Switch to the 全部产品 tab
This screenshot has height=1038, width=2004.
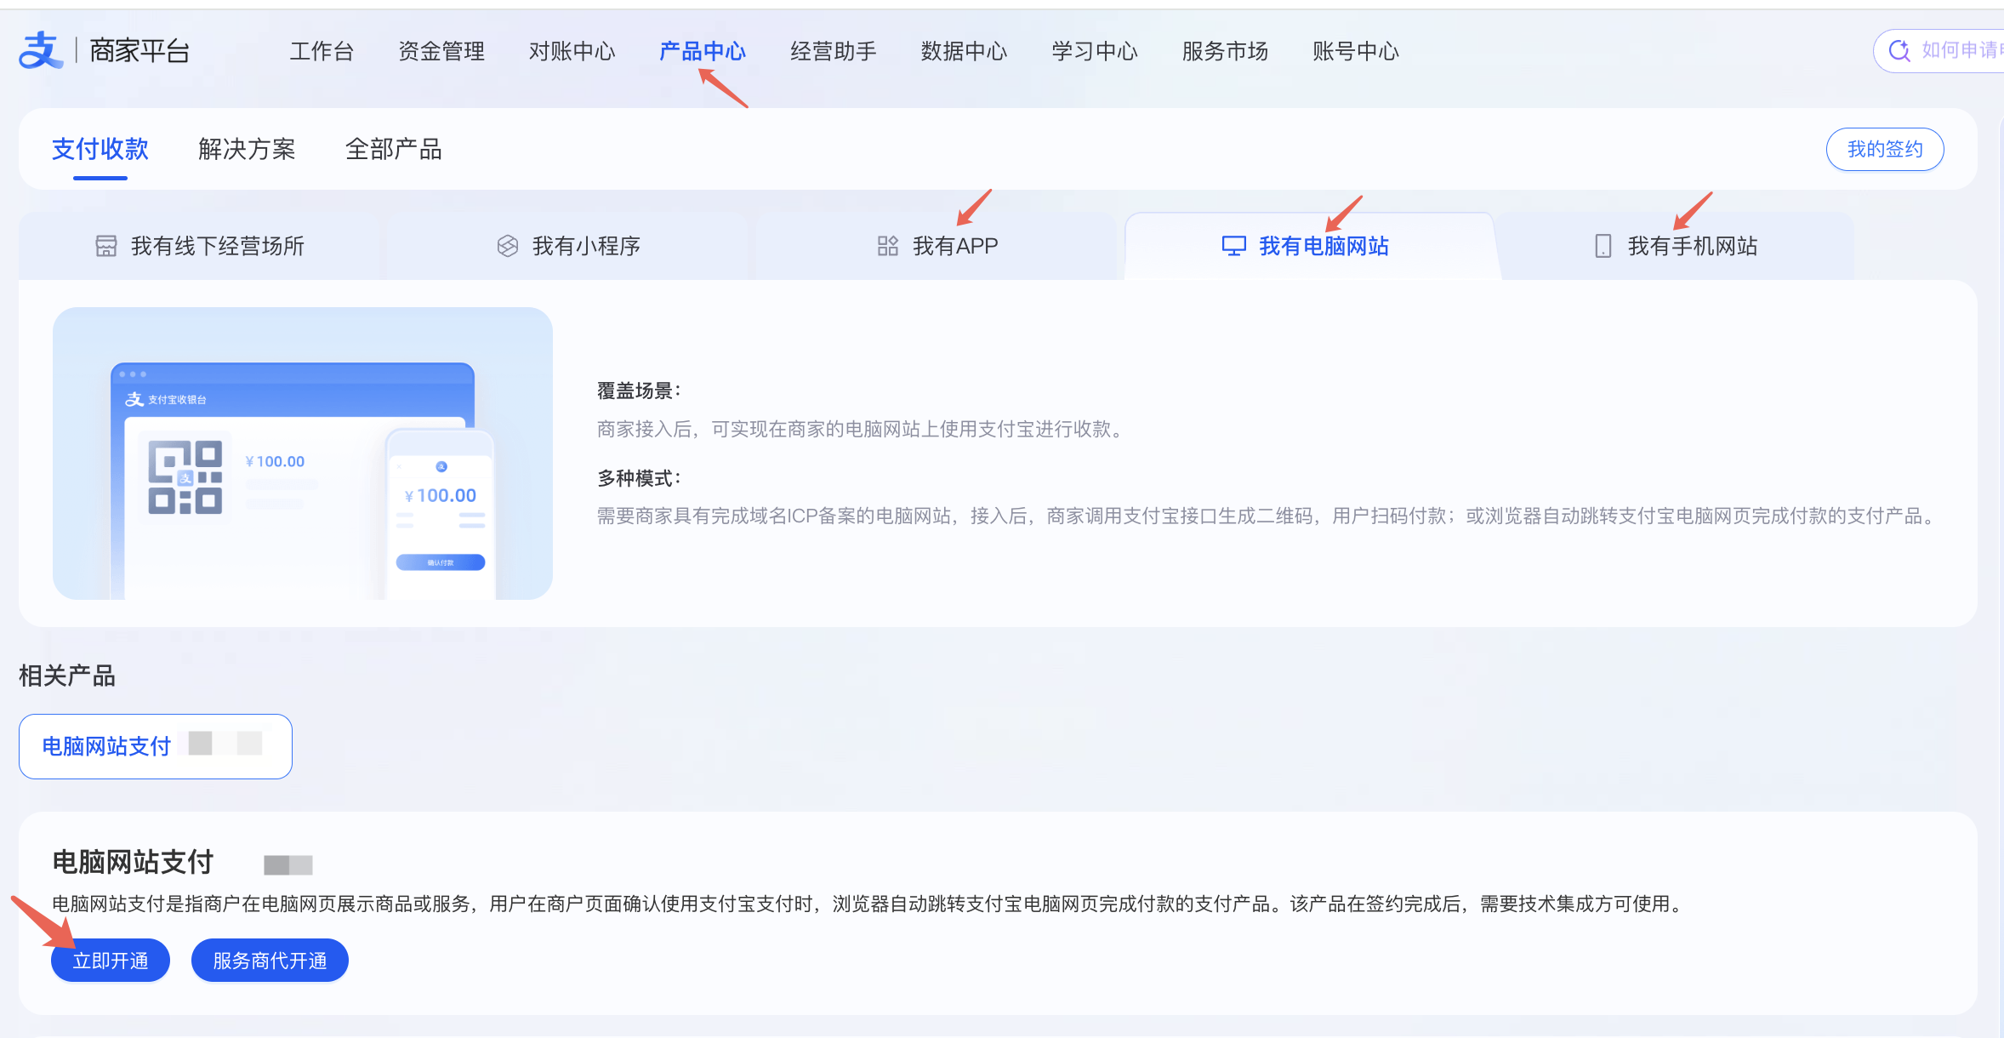[x=393, y=149]
